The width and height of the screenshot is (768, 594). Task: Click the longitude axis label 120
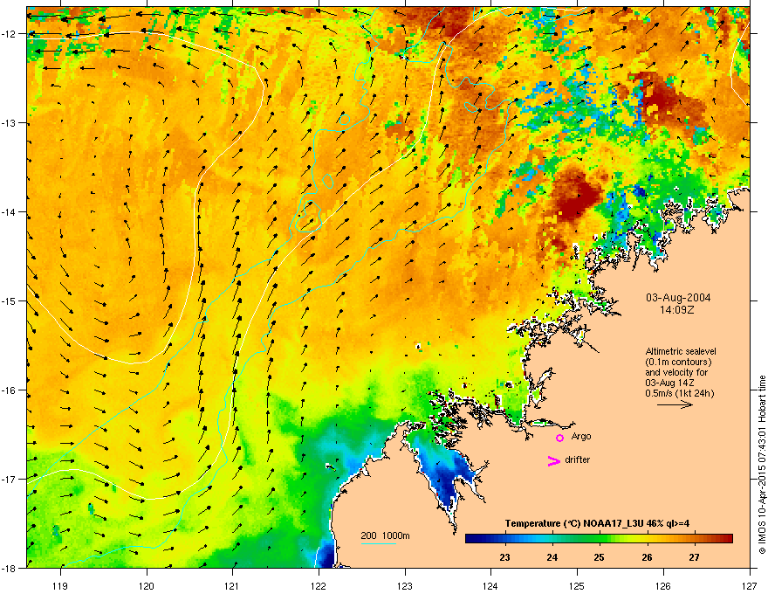tap(147, 585)
